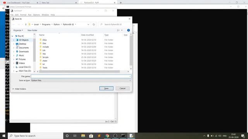Select the DLLs folder
The width and height of the screenshot is (248, 139).
45,40
